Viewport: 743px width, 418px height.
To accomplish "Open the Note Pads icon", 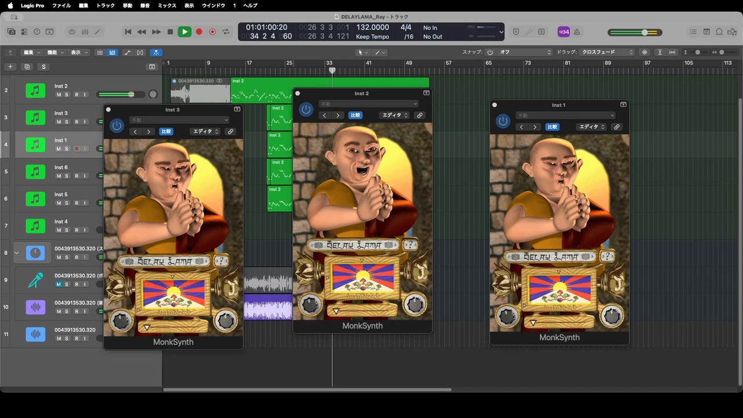I will point(706,32).
